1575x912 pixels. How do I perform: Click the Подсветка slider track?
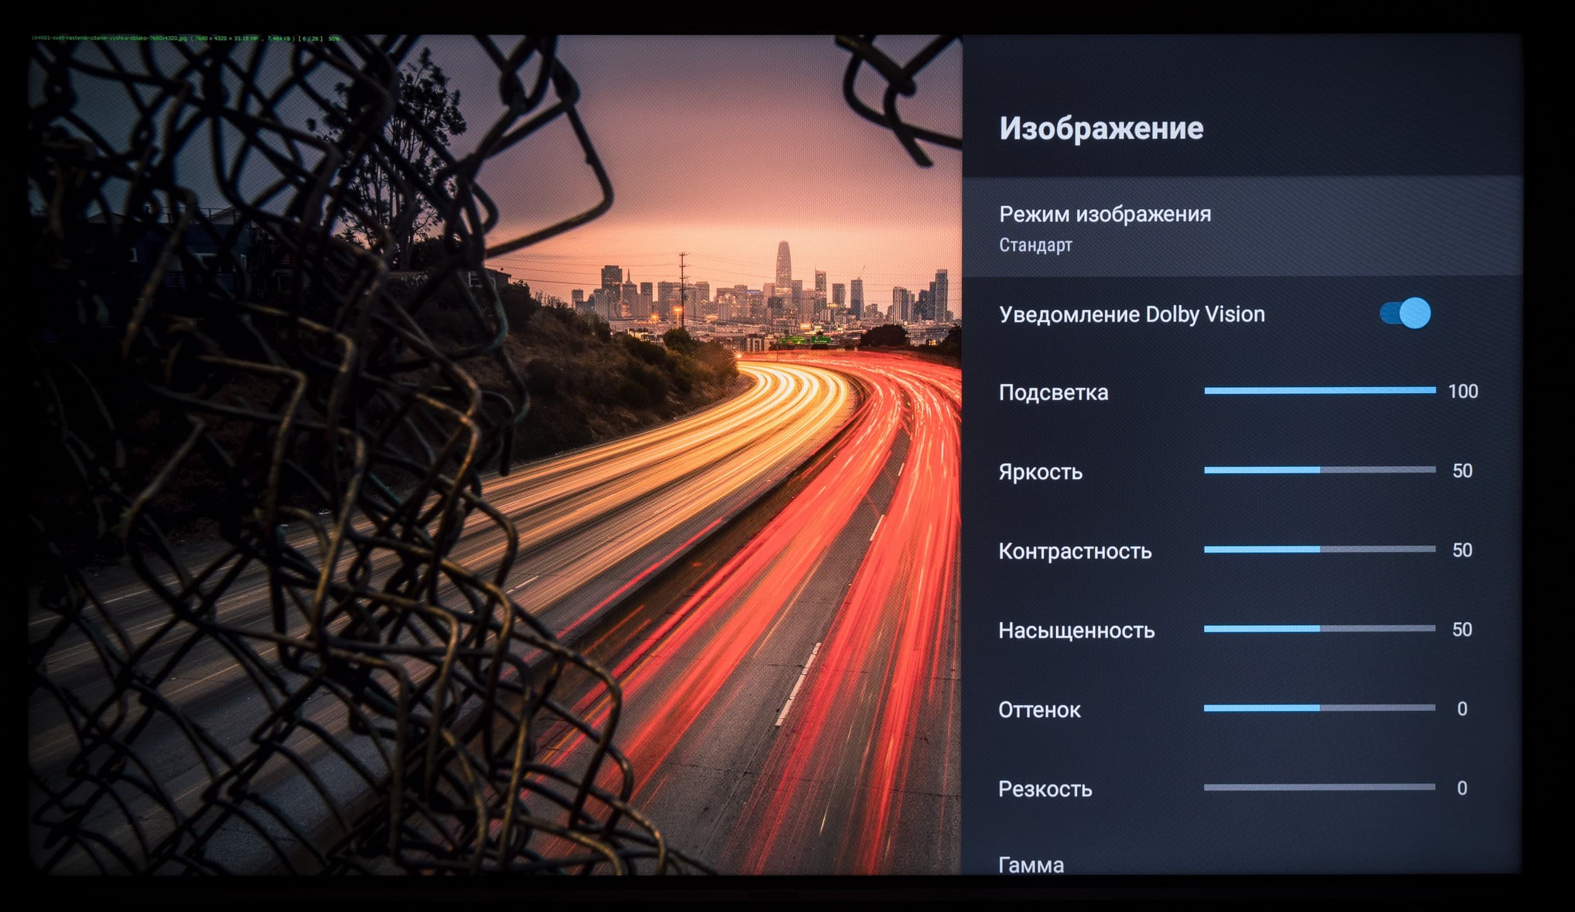pyautogui.click(x=1319, y=391)
